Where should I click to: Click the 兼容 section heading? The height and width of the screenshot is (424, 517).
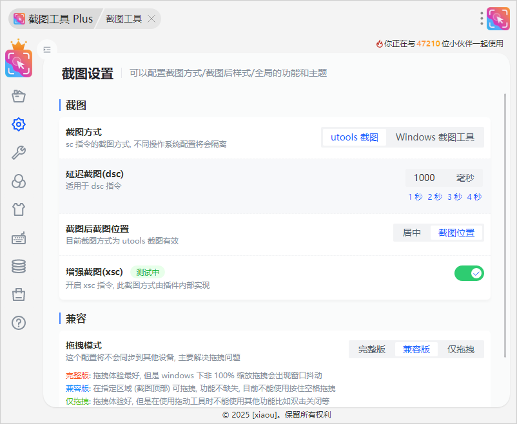[76, 318]
